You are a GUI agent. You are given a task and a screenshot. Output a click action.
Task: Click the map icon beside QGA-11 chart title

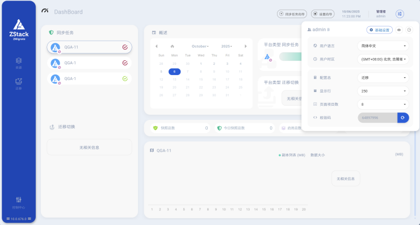point(152,151)
